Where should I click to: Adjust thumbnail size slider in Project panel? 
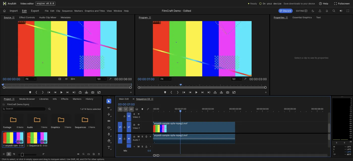(22, 154)
